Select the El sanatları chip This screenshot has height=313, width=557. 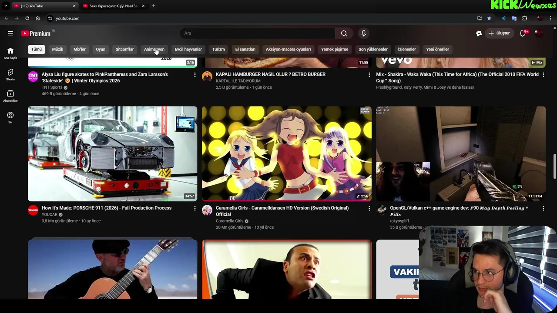point(245,49)
